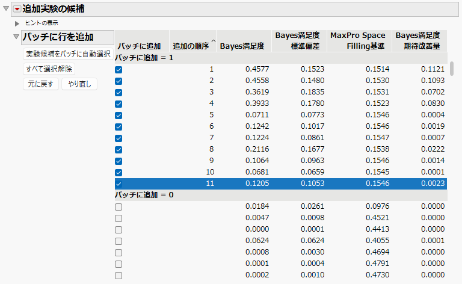462x284 pixels.
Task: Click Bayes満足度 value 0.4558
Action: [x=257, y=81]
